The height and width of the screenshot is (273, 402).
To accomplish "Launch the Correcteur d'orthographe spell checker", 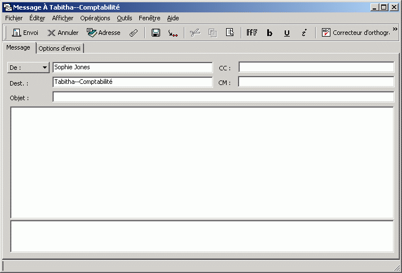I will coord(356,33).
